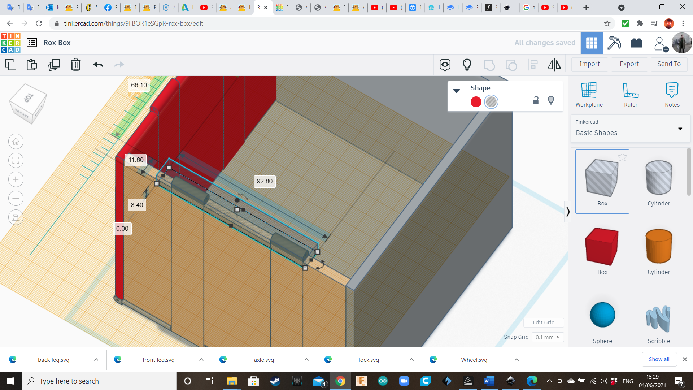693x390 pixels.
Task: Delete the selected shape with the trash icon
Action: point(76,65)
